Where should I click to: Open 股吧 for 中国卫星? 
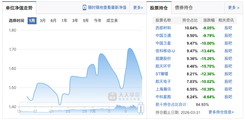click(x=228, y=43)
